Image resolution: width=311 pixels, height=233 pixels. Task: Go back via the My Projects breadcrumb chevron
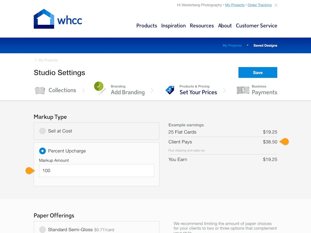36,60
